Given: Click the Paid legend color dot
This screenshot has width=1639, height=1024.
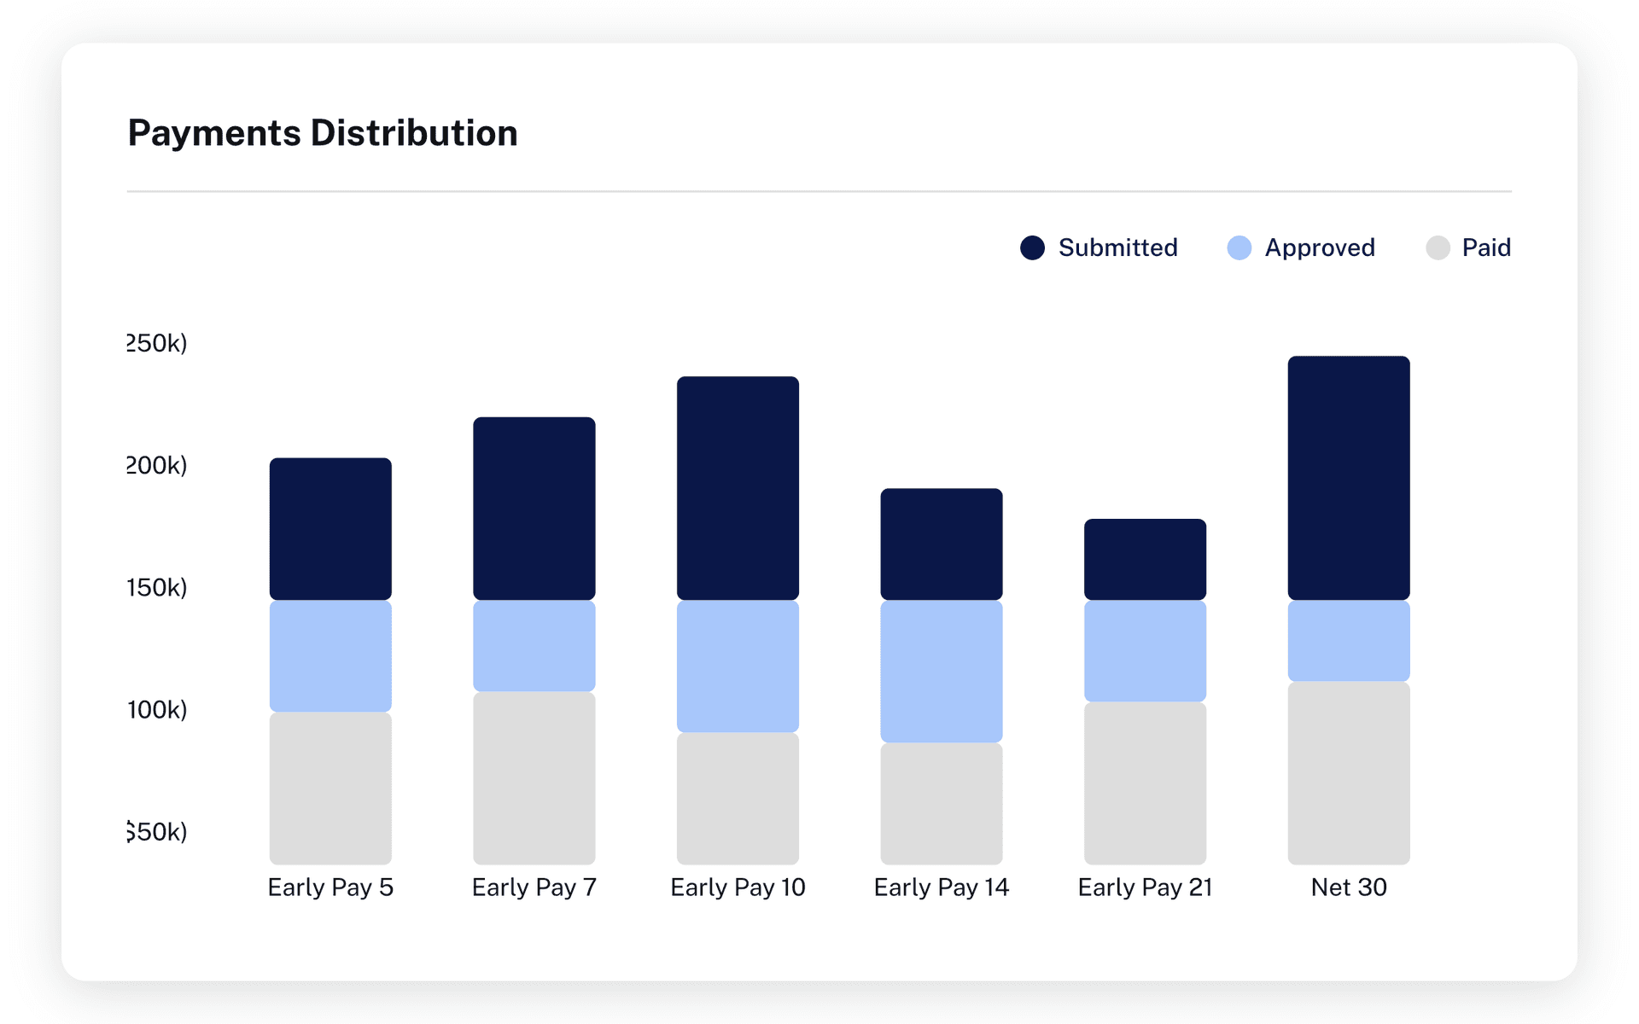Looking at the screenshot, I should (1438, 247).
